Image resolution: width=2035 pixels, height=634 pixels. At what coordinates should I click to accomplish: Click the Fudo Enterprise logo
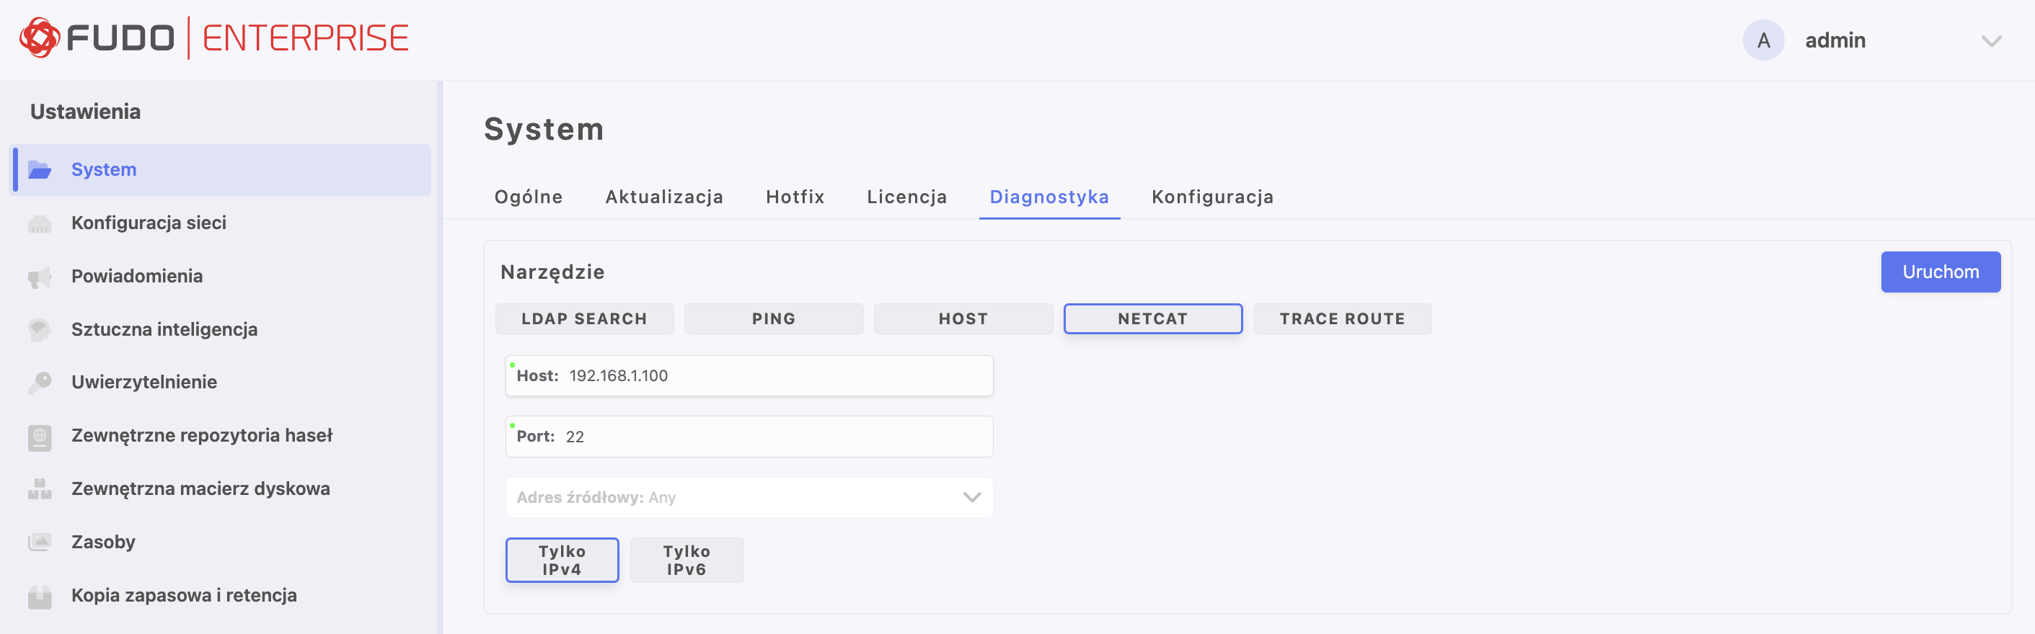214,38
